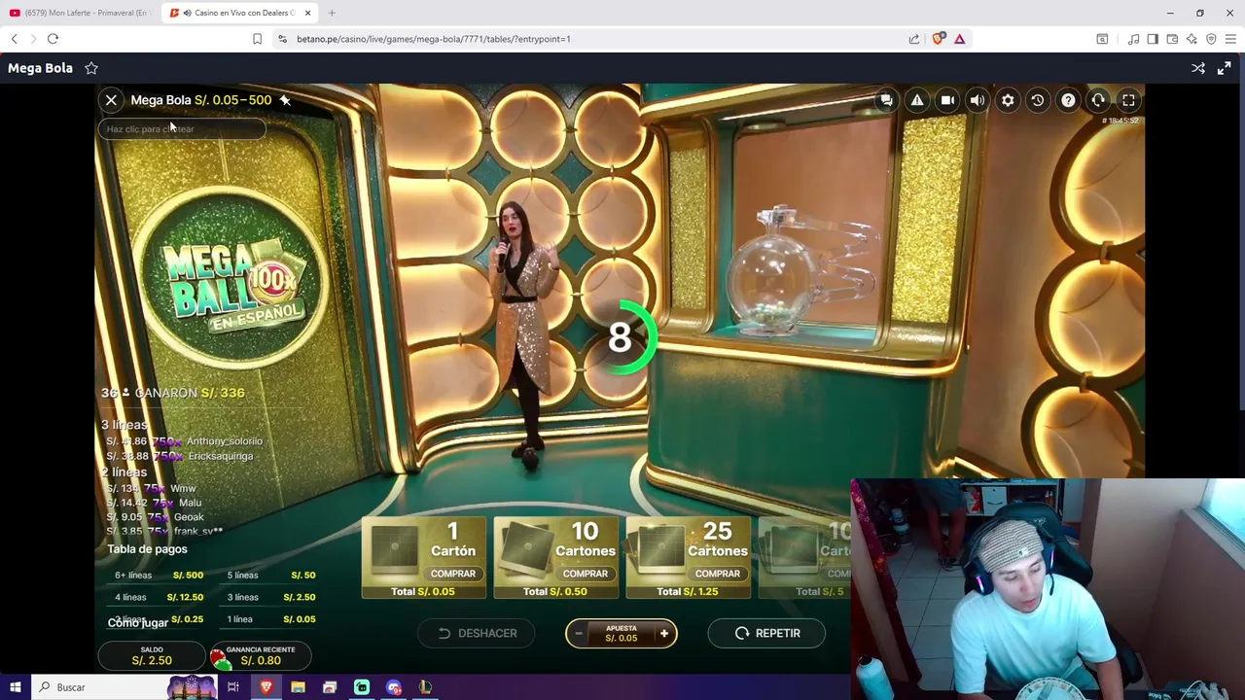Click the 6+ líneas S/. 500 payout

159,576
